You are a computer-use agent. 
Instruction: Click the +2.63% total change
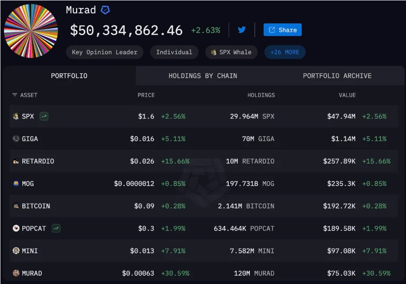click(205, 30)
